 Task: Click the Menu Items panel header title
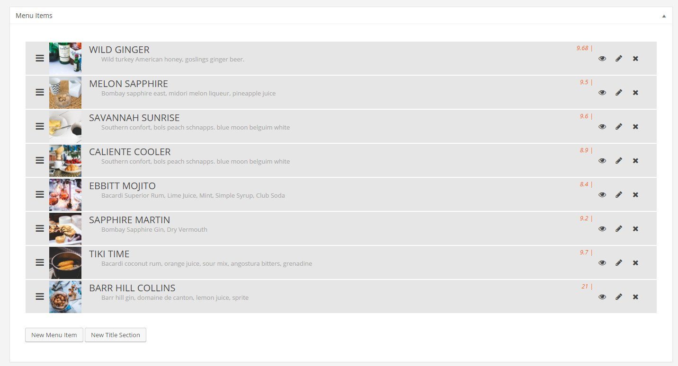point(34,16)
